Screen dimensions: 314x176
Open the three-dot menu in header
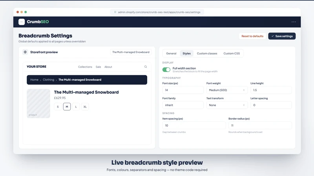point(294,22)
